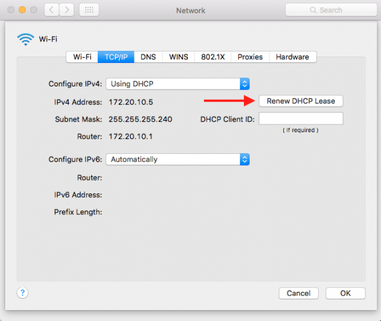Switch to the WINS tab

coord(178,57)
